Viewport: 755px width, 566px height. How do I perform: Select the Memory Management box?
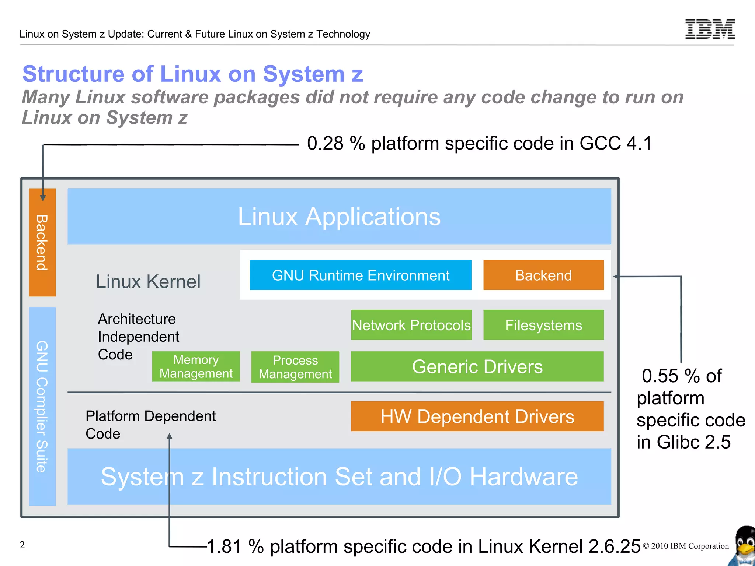click(x=196, y=366)
